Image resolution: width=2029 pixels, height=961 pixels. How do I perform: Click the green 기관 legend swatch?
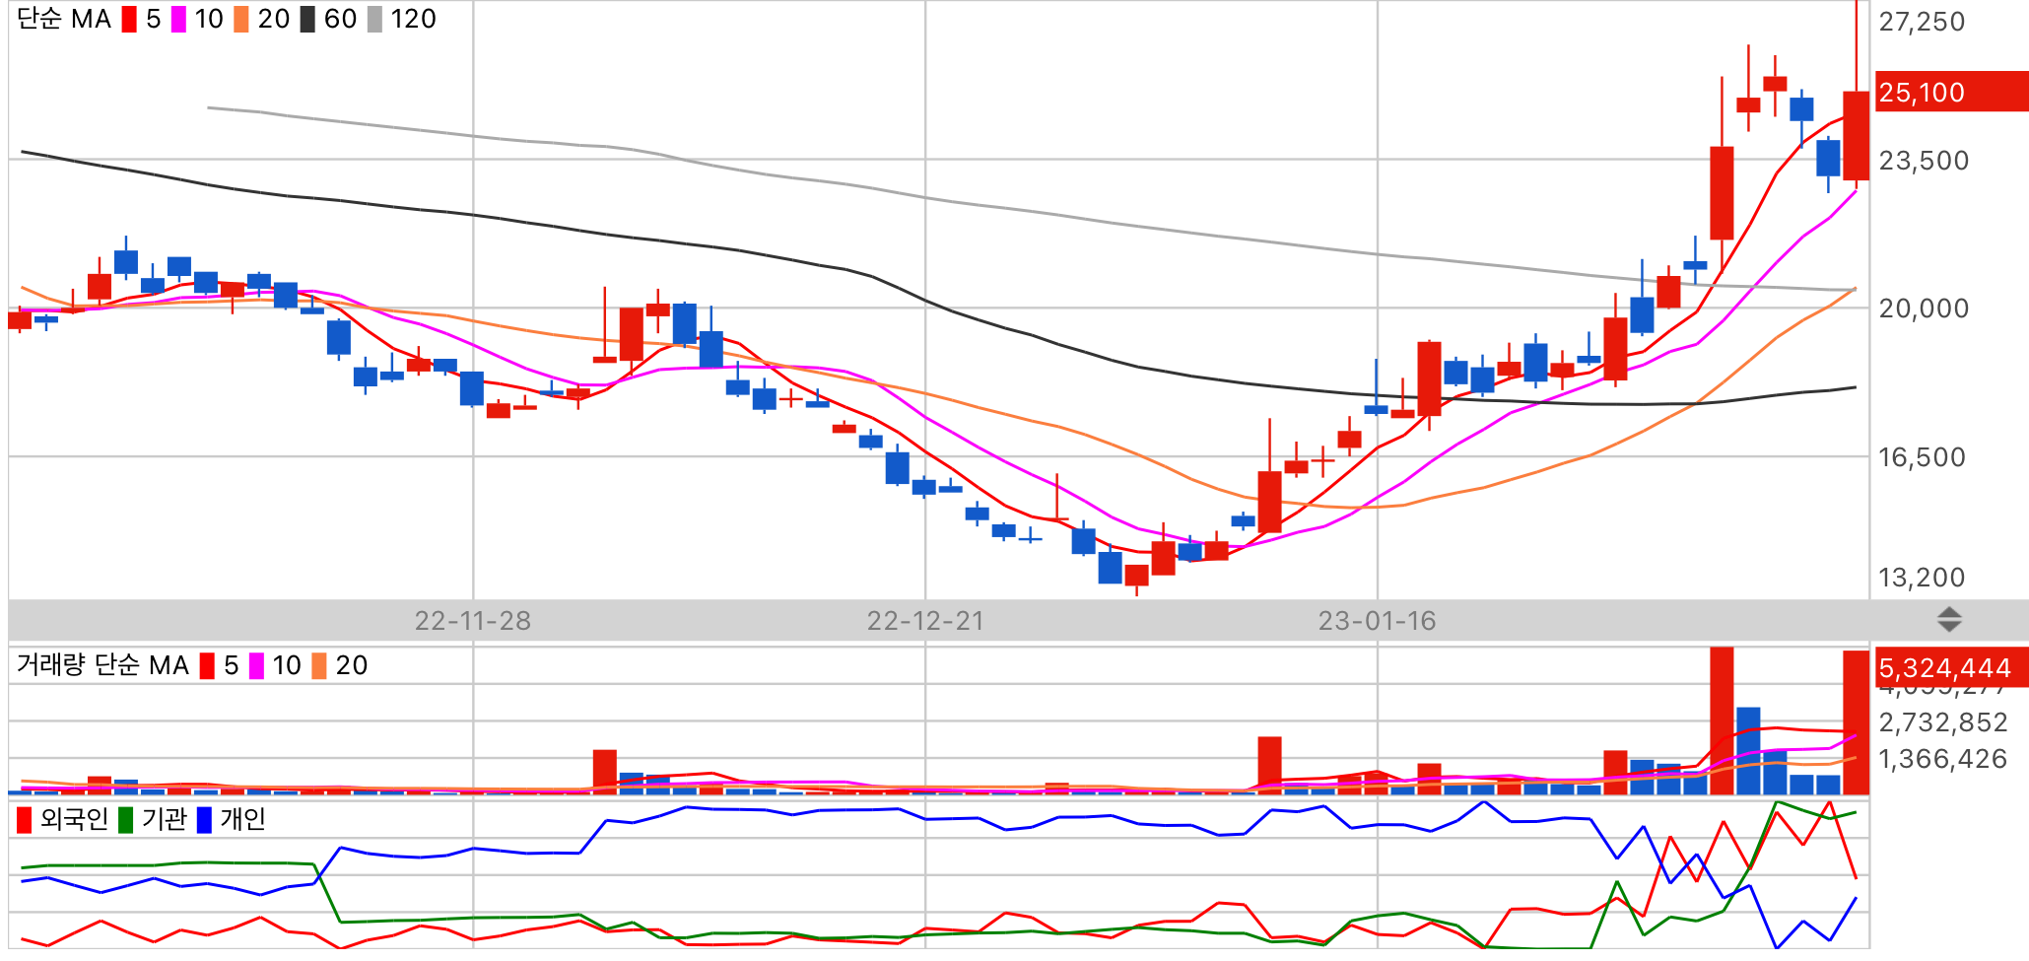coord(125,820)
